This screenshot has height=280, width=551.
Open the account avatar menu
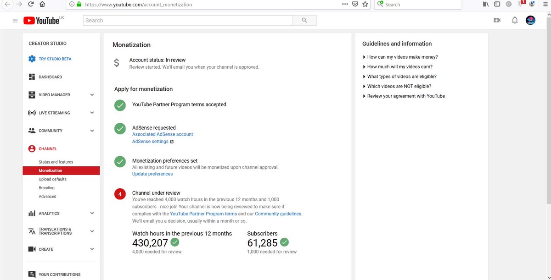[x=530, y=21]
